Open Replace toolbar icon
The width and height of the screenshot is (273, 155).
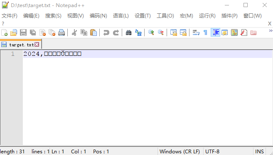click(138, 32)
